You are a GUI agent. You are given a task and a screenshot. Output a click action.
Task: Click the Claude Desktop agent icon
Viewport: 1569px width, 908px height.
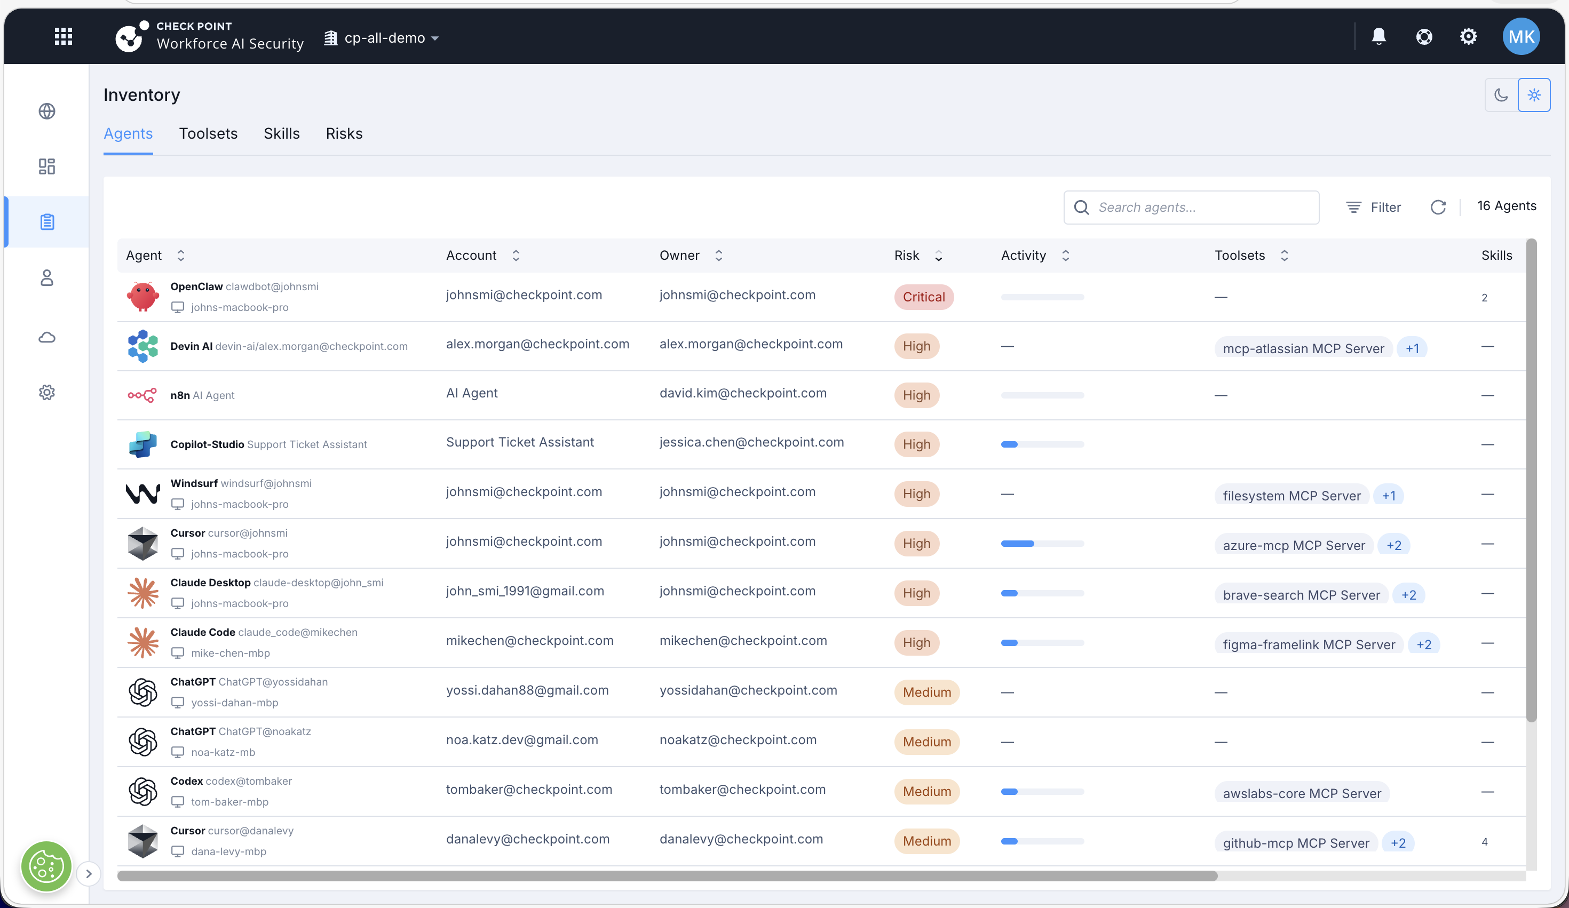click(x=142, y=593)
